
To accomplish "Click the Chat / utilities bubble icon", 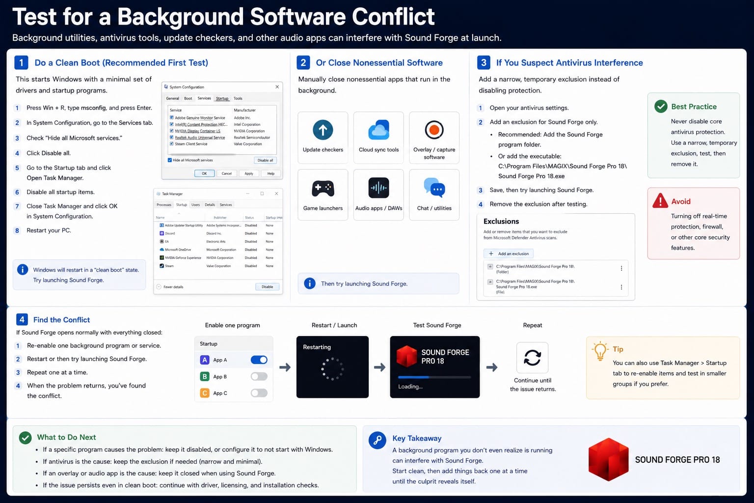I will 434,188.
